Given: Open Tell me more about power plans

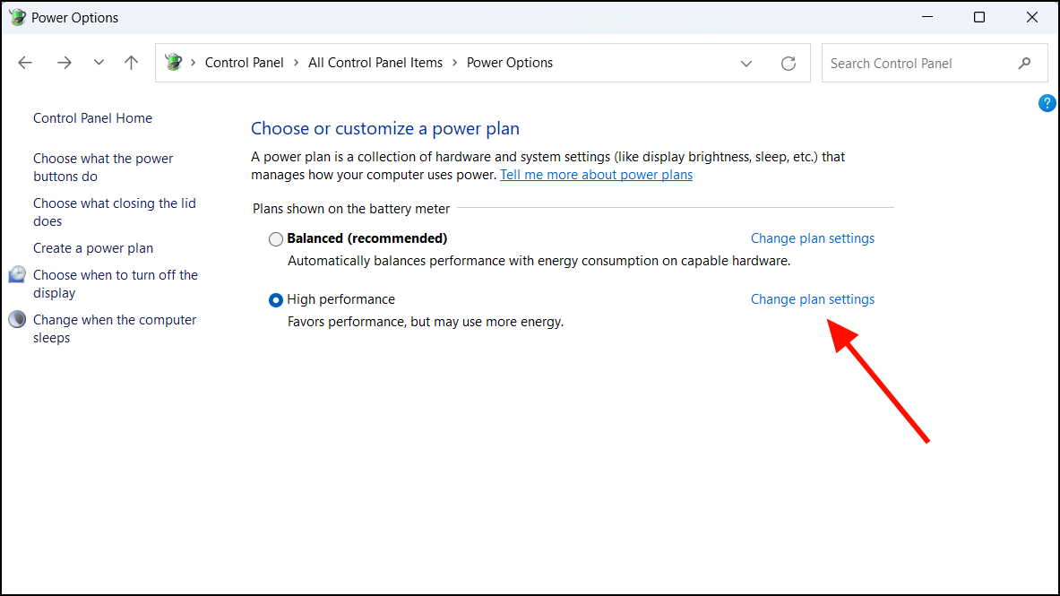Looking at the screenshot, I should tap(596, 174).
